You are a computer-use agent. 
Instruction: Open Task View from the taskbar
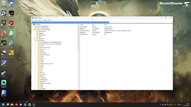coord(8,105)
